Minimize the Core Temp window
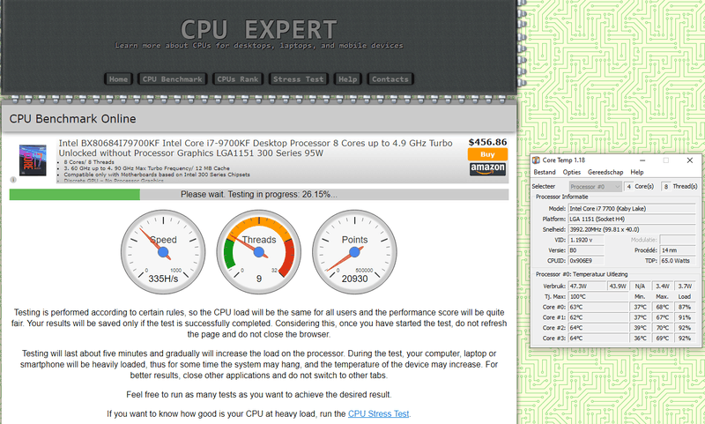This screenshot has height=424, width=705. tap(642, 160)
